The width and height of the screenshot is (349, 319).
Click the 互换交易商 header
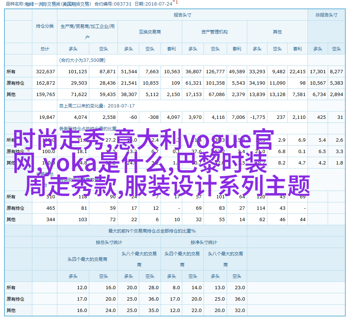(150, 32)
